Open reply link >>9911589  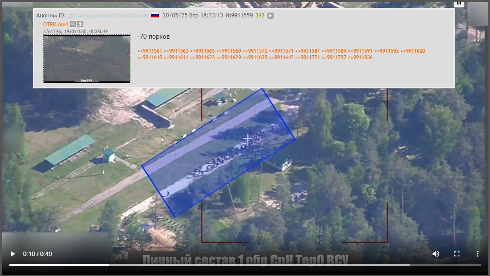(x=334, y=51)
